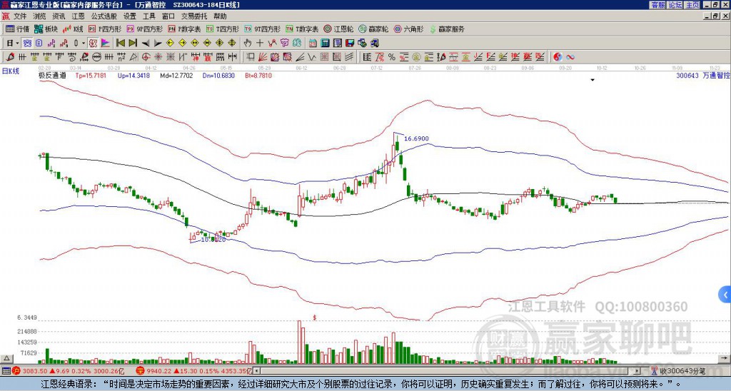Jump to first bar with green left-end arrow
The image size is (731, 391).
pyautogui.click(x=120, y=44)
